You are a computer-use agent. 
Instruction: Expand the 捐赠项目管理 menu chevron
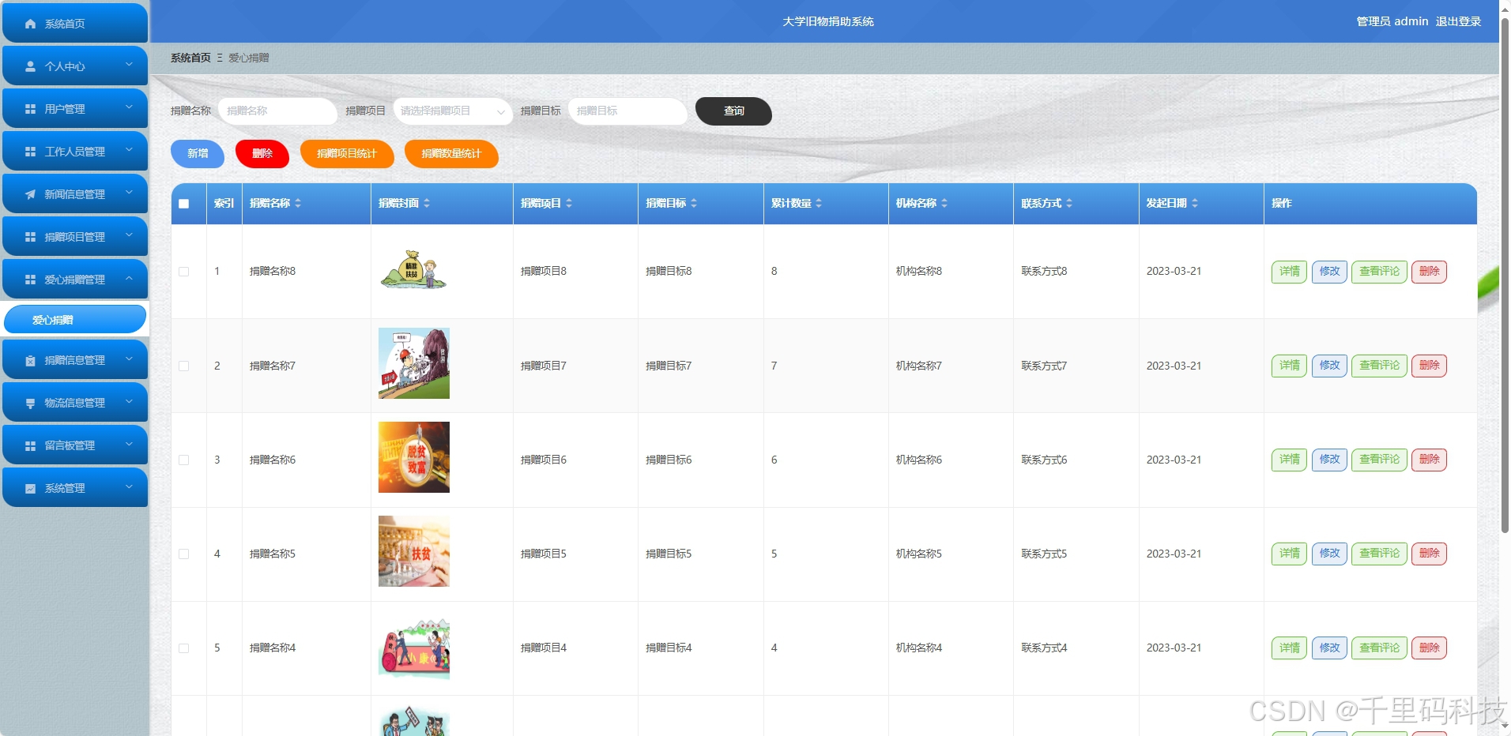pos(130,235)
